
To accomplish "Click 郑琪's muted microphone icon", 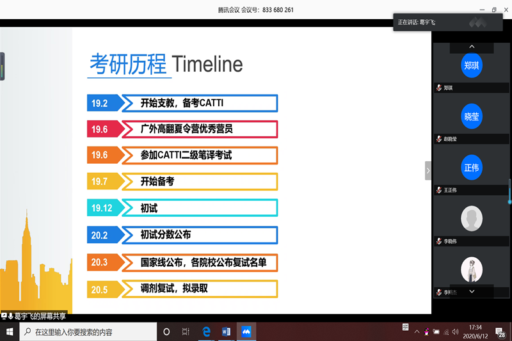I will (x=439, y=88).
